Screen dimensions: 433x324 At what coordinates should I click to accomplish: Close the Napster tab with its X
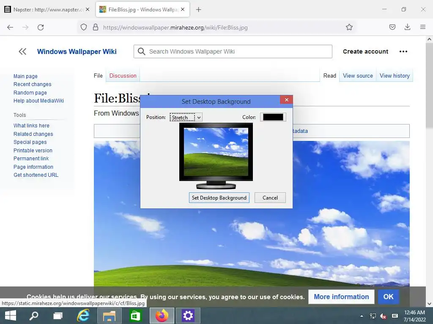(88, 9)
